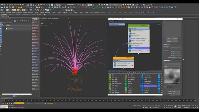Click the noise Frequency input field

point(176,93)
